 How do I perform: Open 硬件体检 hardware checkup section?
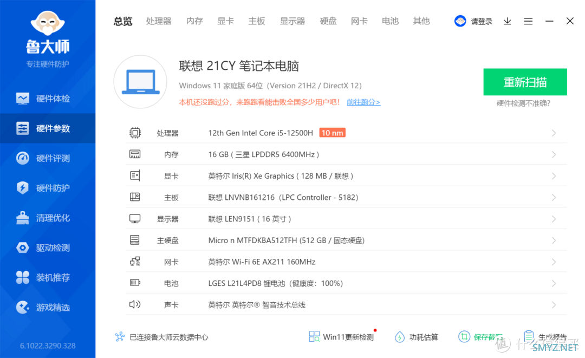48,99
